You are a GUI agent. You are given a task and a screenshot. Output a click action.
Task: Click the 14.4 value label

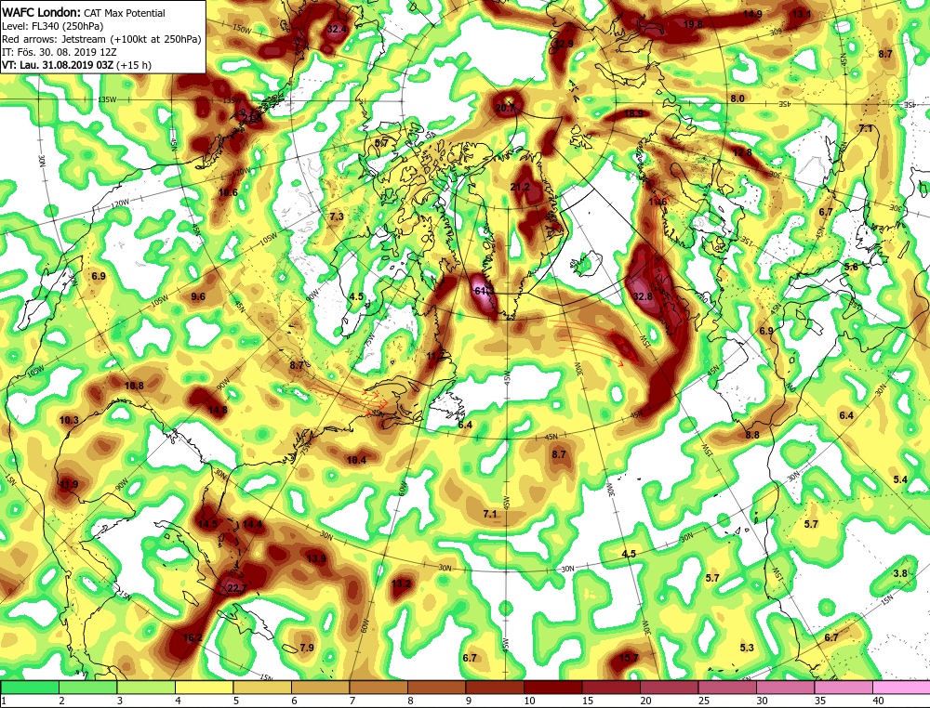pos(253,524)
